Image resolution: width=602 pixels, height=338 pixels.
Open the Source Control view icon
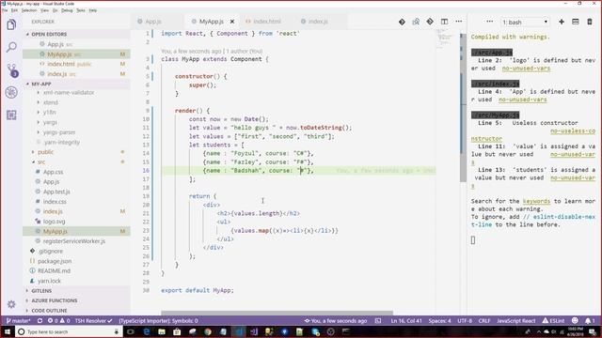12,70
